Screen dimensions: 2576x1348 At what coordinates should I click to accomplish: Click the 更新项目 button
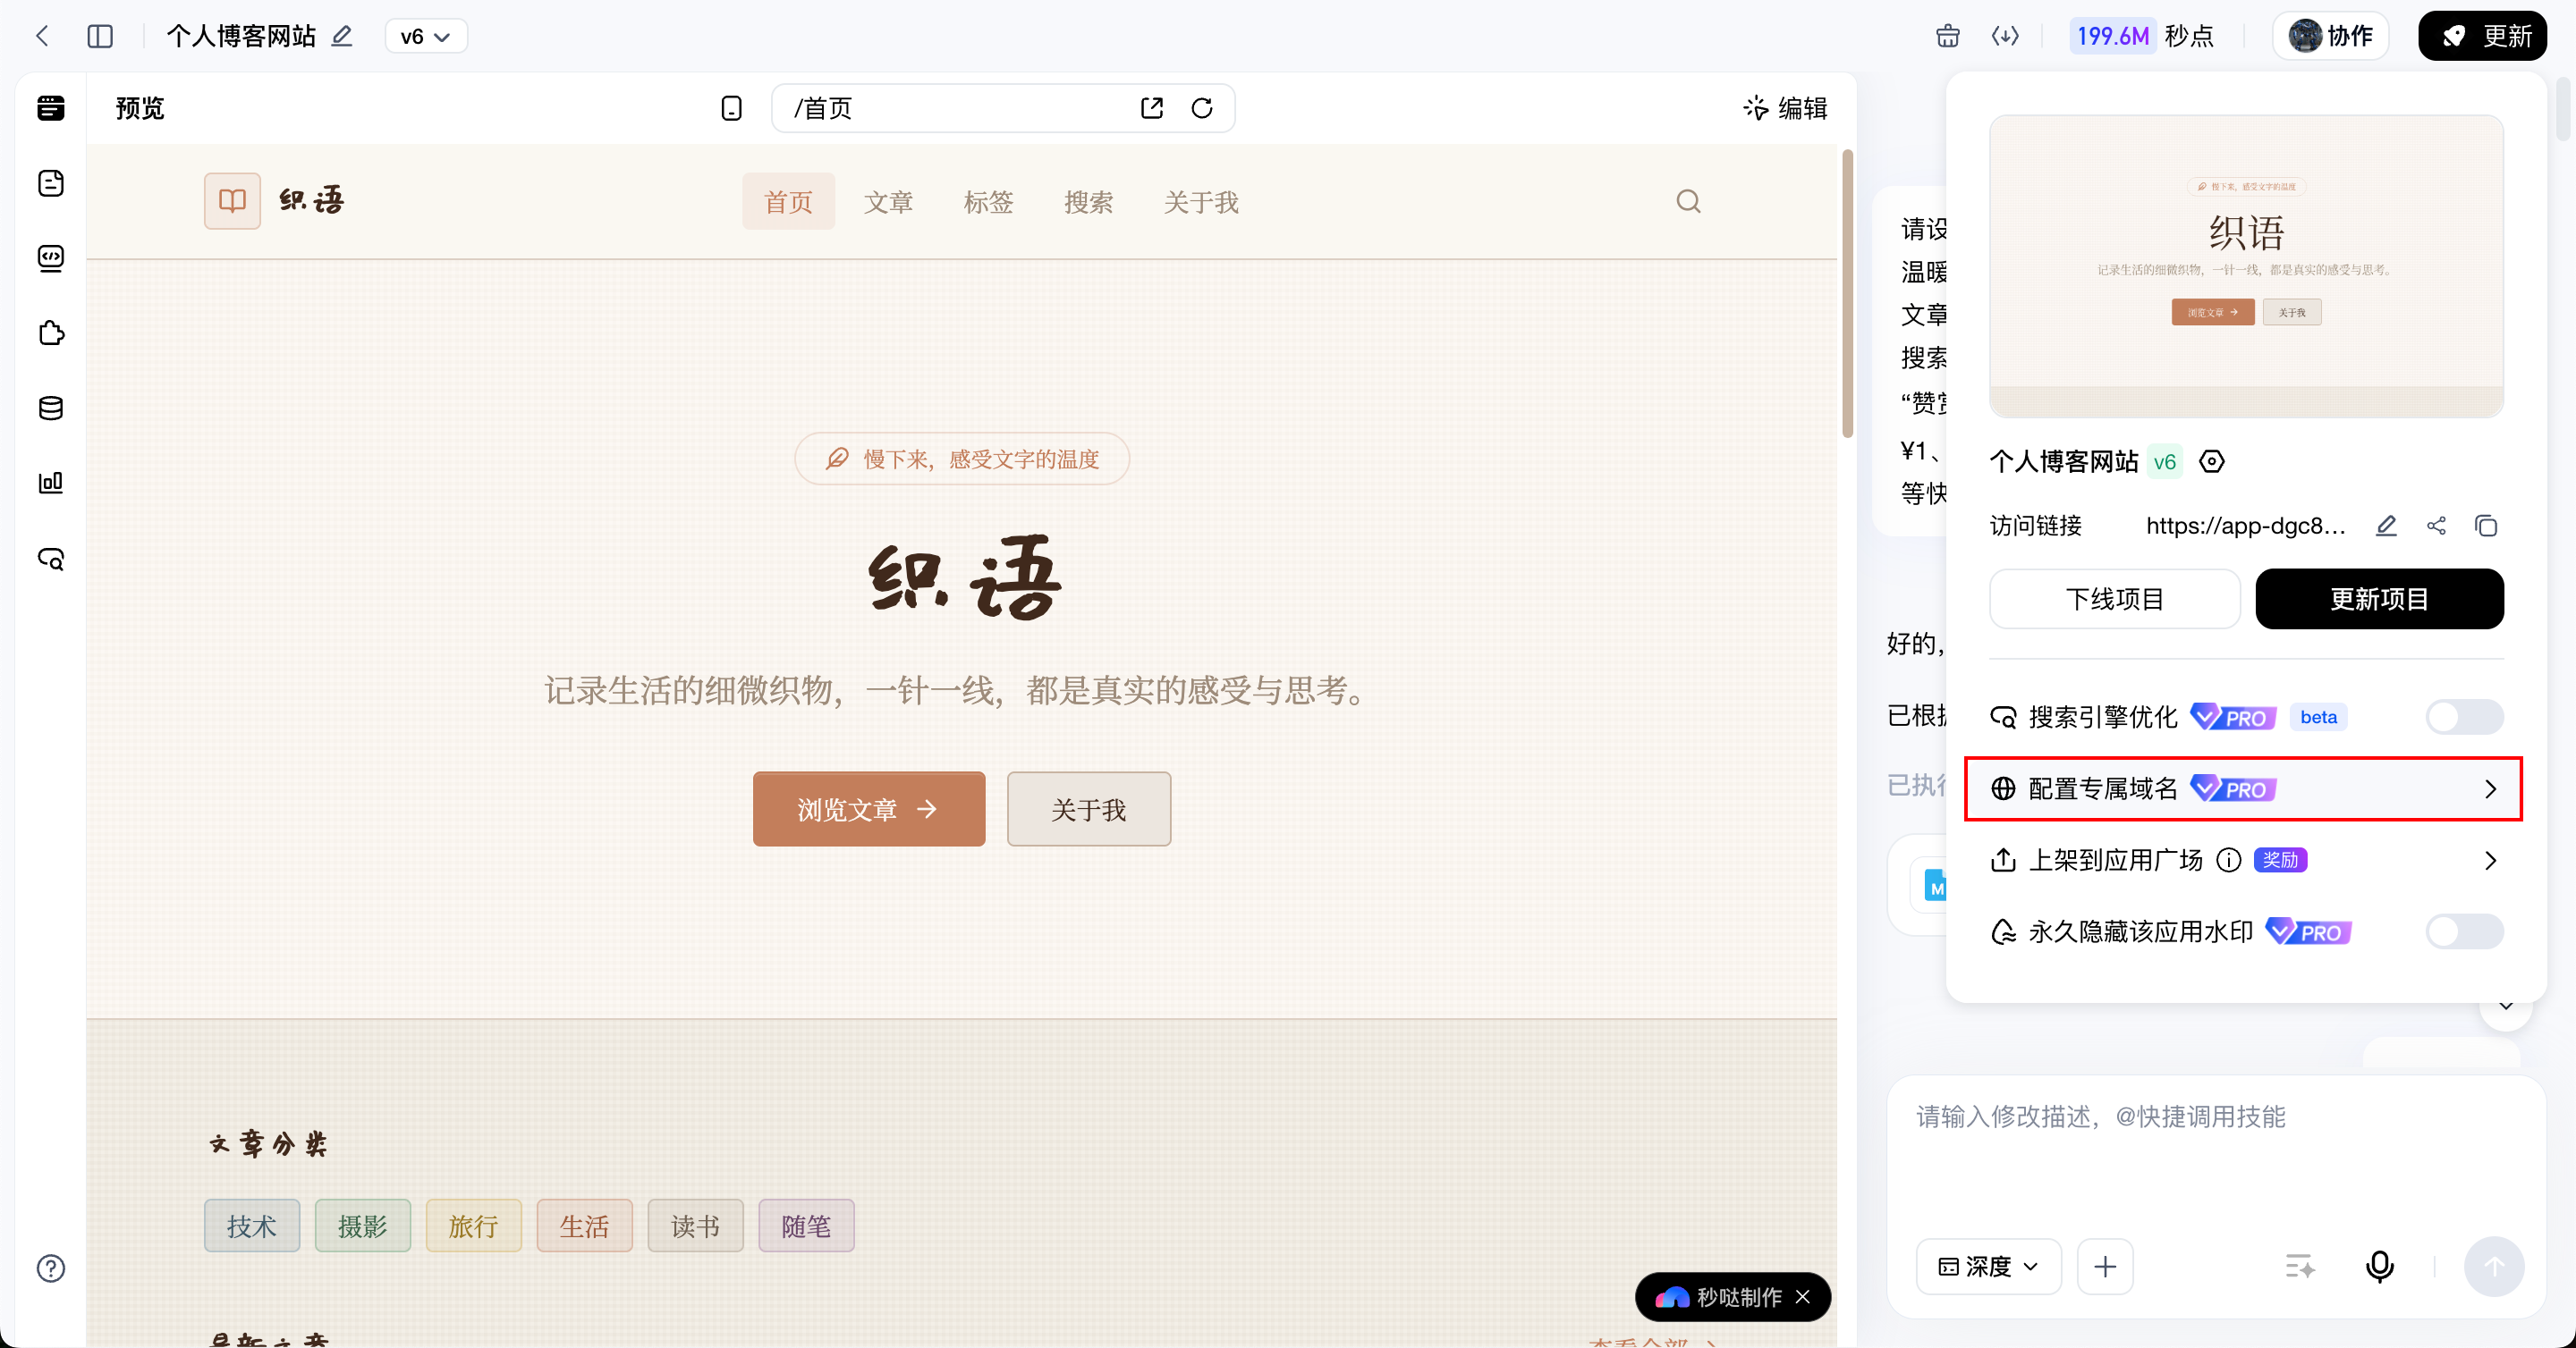(2379, 599)
